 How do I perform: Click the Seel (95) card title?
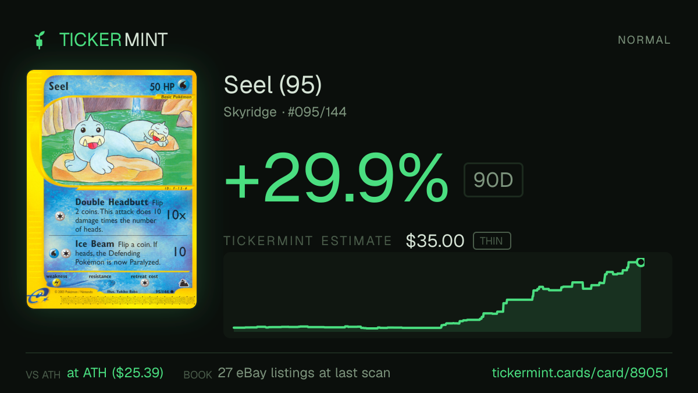click(x=273, y=86)
